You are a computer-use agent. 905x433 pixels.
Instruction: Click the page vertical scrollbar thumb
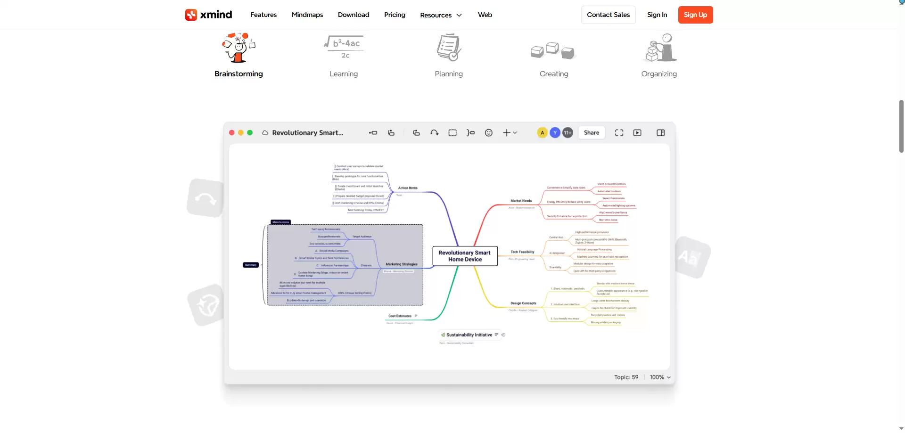click(x=901, y=126)
